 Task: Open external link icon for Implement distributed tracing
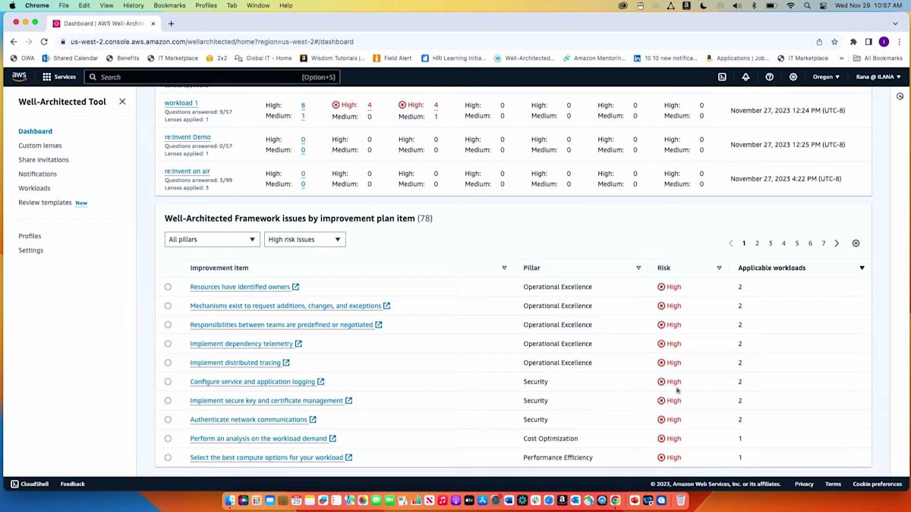tap(286, 363)
